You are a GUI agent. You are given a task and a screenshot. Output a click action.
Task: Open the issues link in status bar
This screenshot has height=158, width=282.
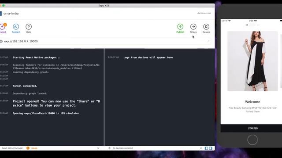click(x=34, y=148)
